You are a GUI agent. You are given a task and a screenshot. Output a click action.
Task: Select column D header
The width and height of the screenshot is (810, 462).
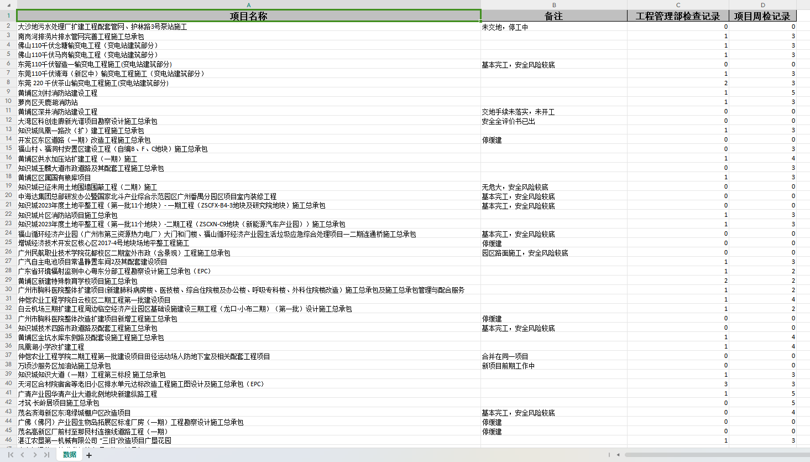pyautogui.click(x=762, y=5)
